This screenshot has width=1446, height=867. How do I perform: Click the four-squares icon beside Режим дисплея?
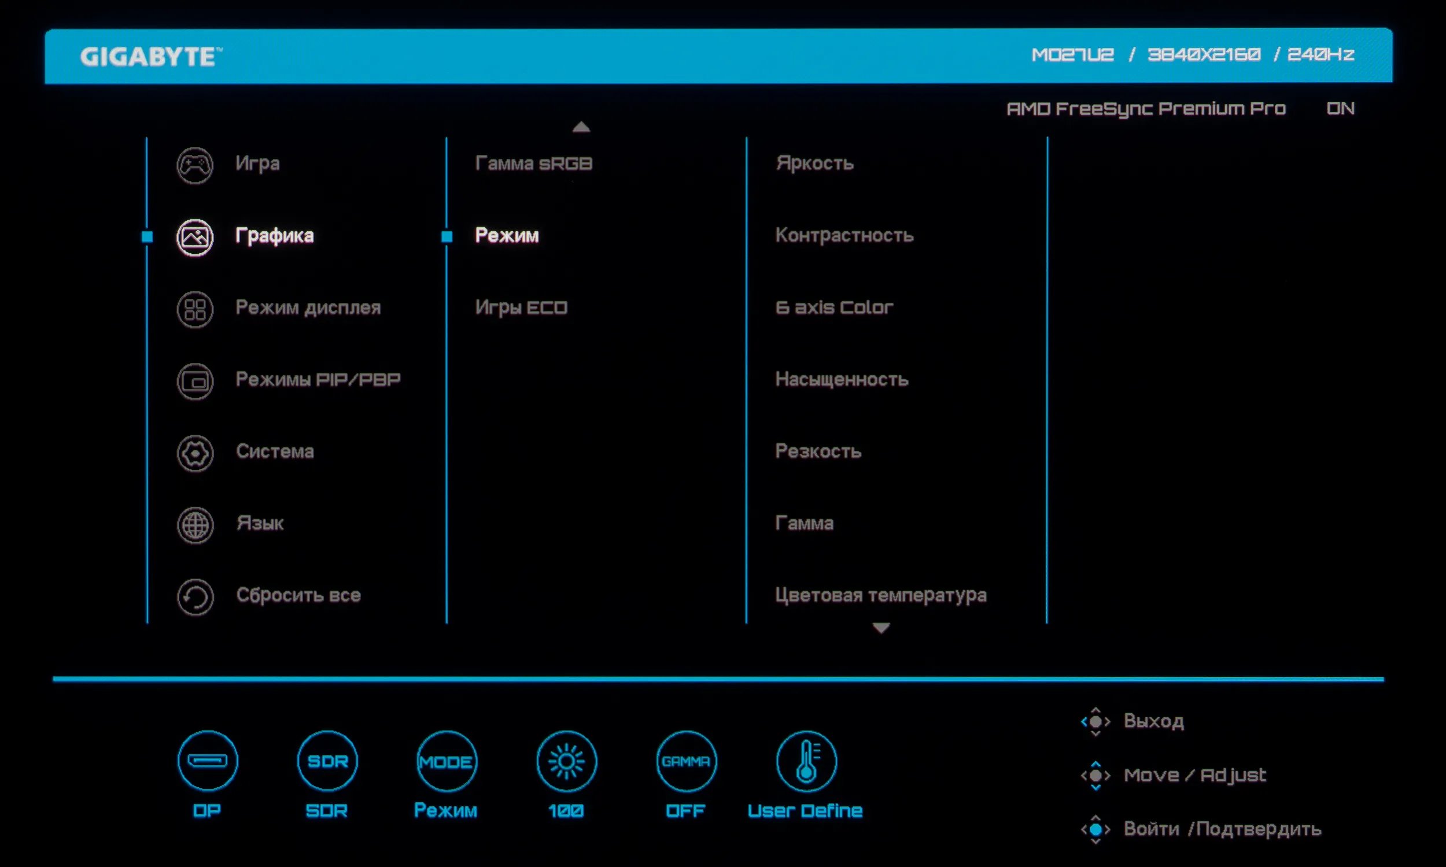point(194,309)
